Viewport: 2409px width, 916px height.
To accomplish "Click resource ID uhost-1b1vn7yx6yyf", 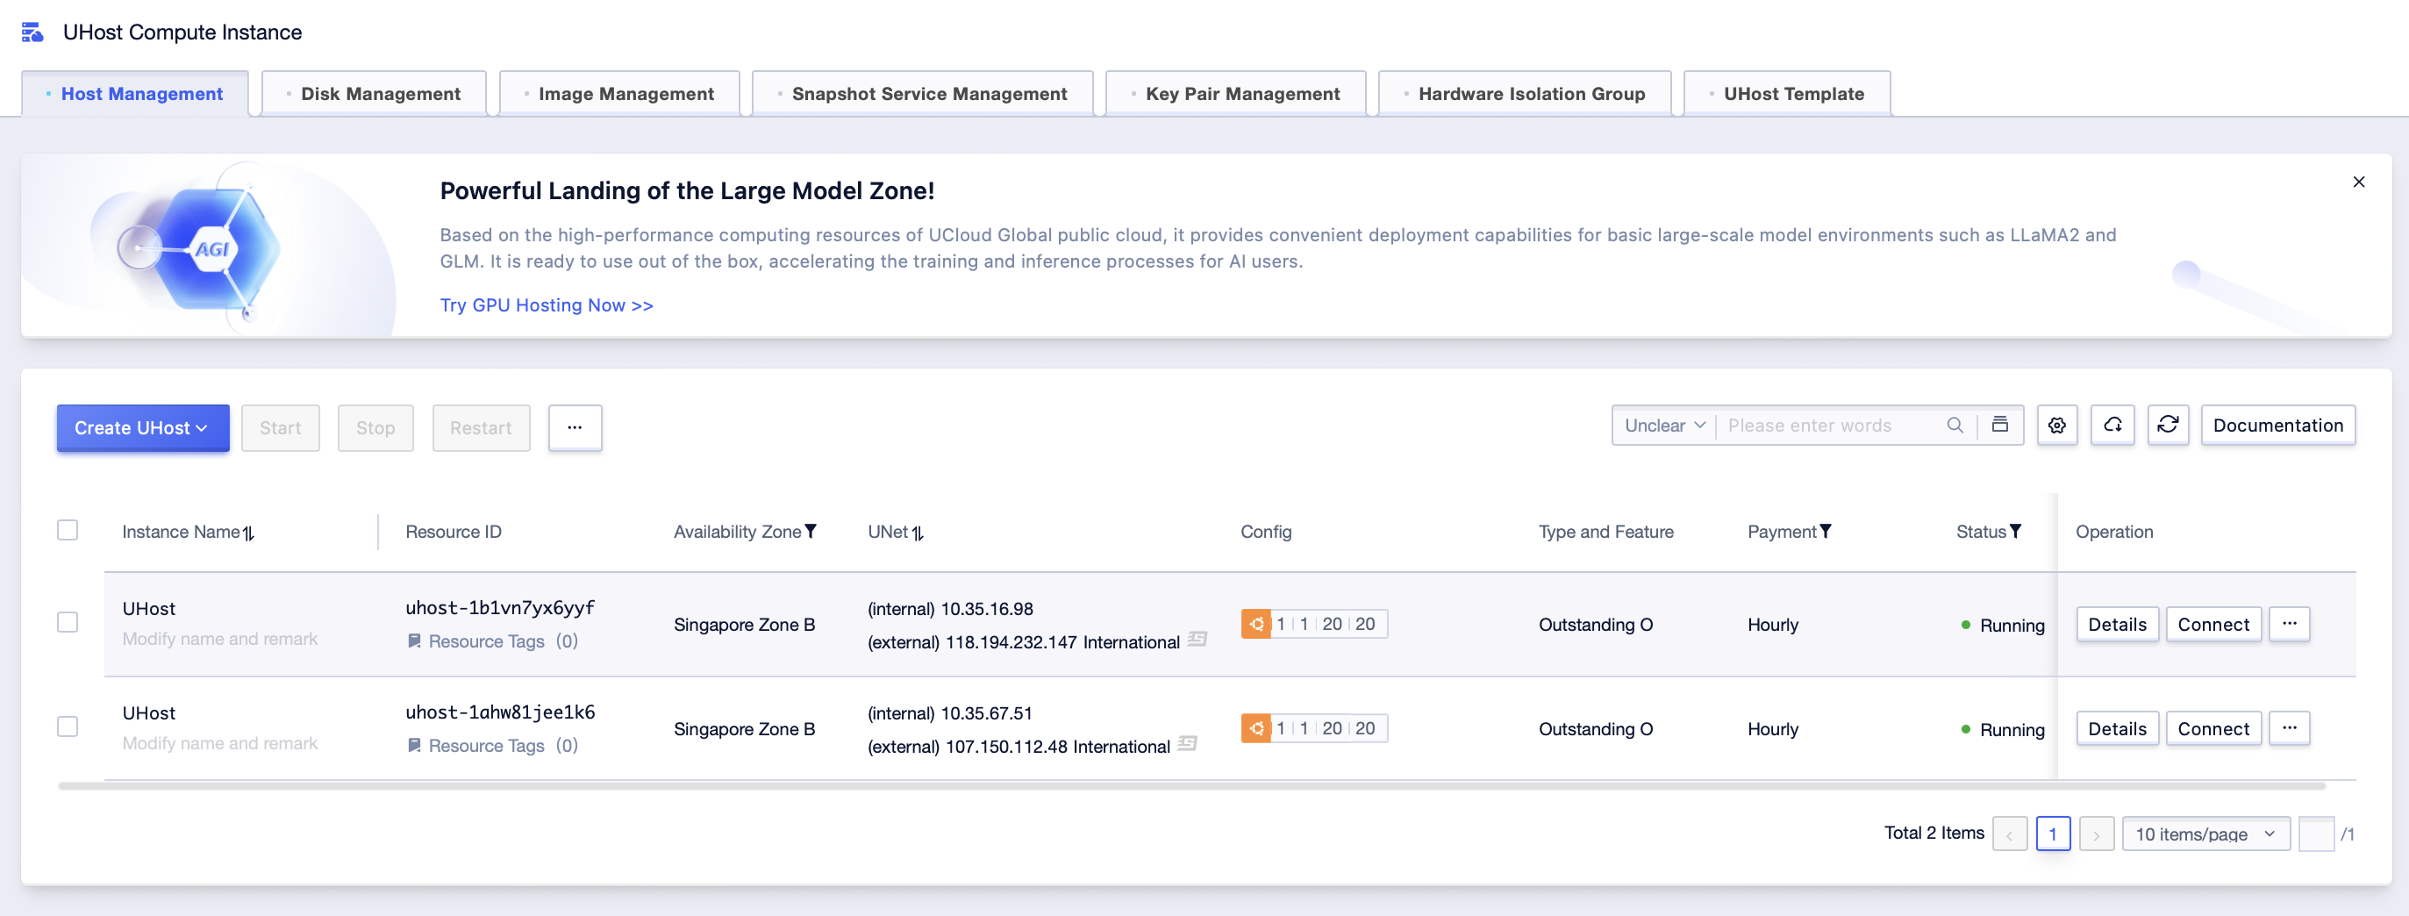I will coord(500,607).
